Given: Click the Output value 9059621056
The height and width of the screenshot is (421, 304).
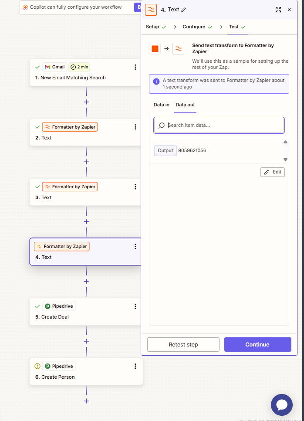Looking at the screenshot, I should pos(192,151).
